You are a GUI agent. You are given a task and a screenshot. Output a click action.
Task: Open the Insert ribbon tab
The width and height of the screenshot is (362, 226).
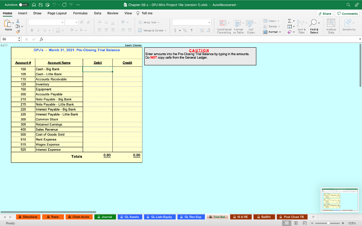[x=23, y=13]
